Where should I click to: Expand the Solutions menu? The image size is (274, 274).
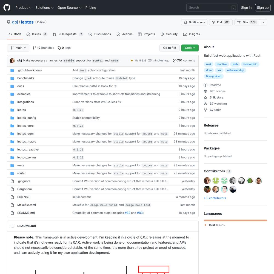click(x=44, y=8)
